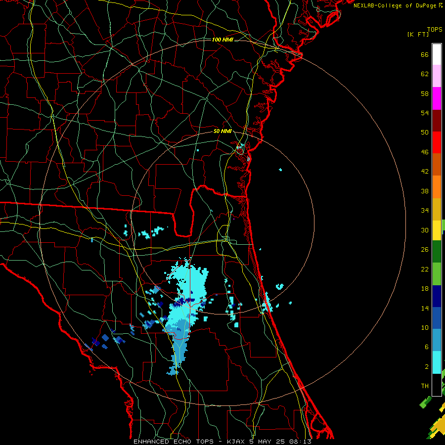Viewport: 445px width, 445px height.
Task: Pick the mustard gold legend band
Action: click(x=437, y=209)
